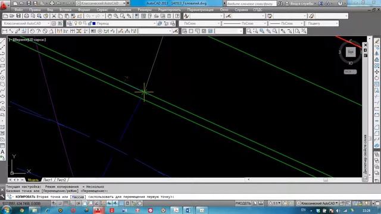Open the Редактировать menu

(169, 10)
